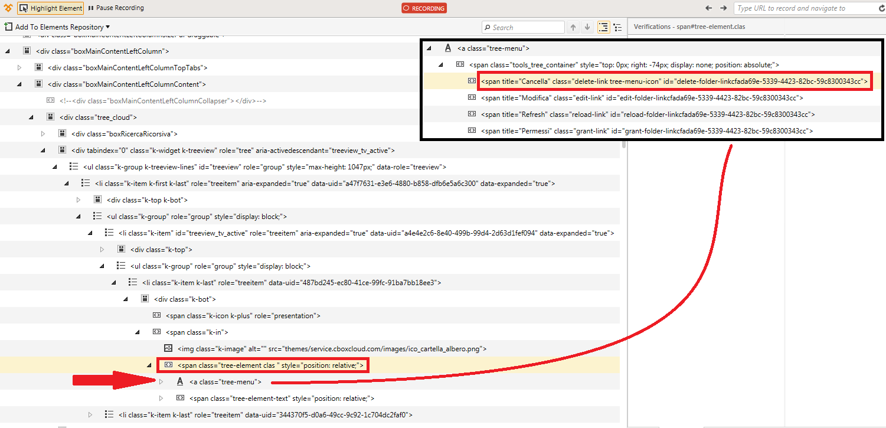The height and width of the screenshot is (428, 886).
Task: Collapse the tree_cloud div node
Action: 31,117
